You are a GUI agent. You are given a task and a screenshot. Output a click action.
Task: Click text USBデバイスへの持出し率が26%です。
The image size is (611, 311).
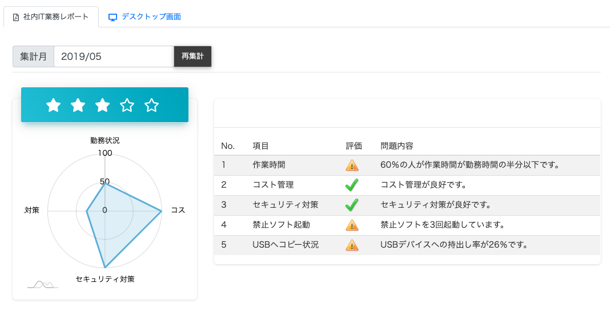pos(454,244)
